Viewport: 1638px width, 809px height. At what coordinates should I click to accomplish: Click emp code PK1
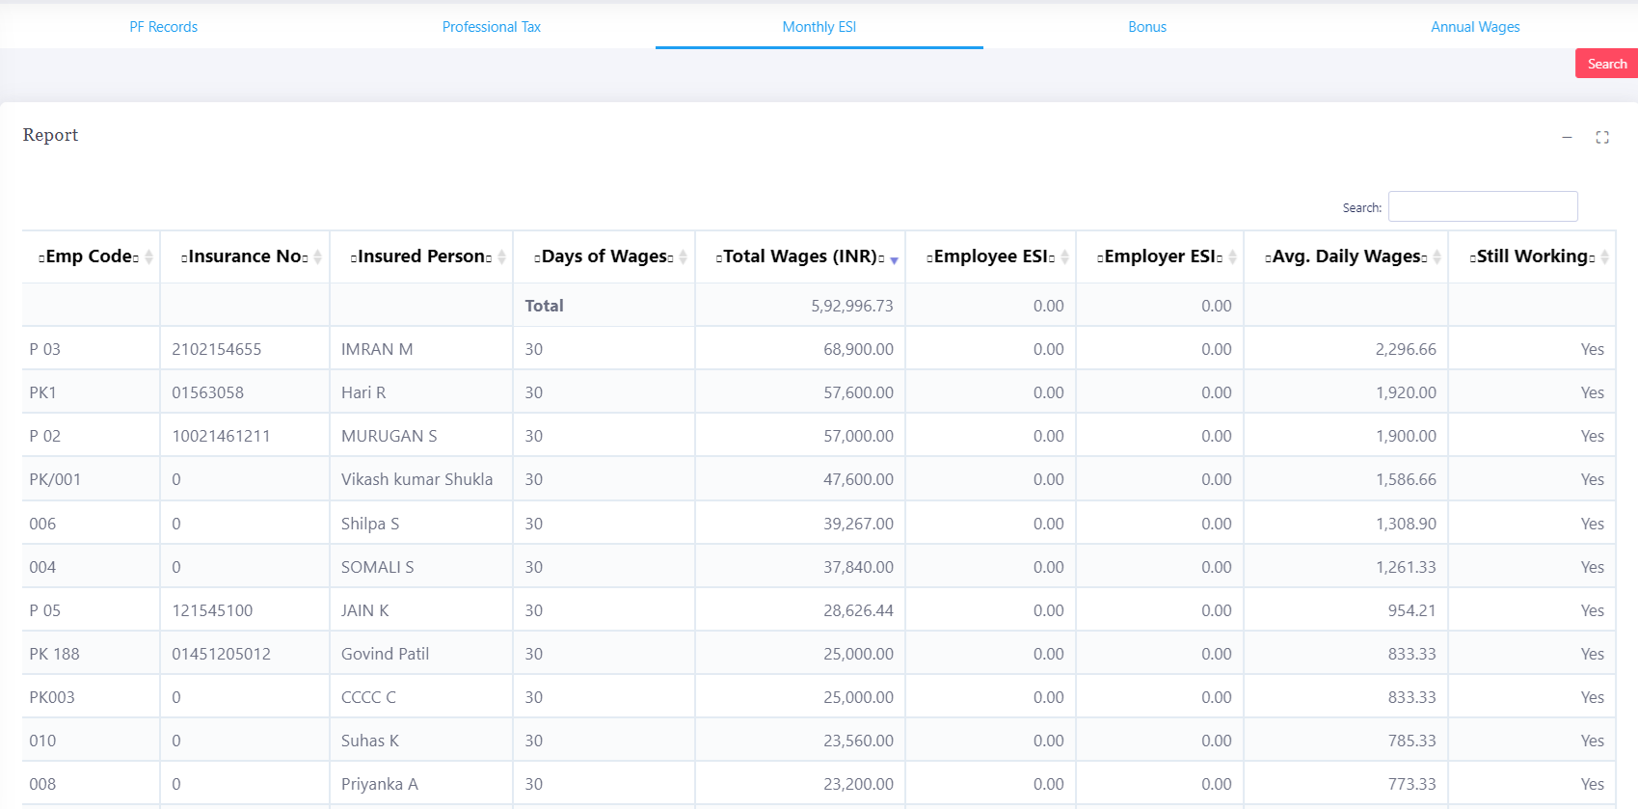[x=42, y=392]
